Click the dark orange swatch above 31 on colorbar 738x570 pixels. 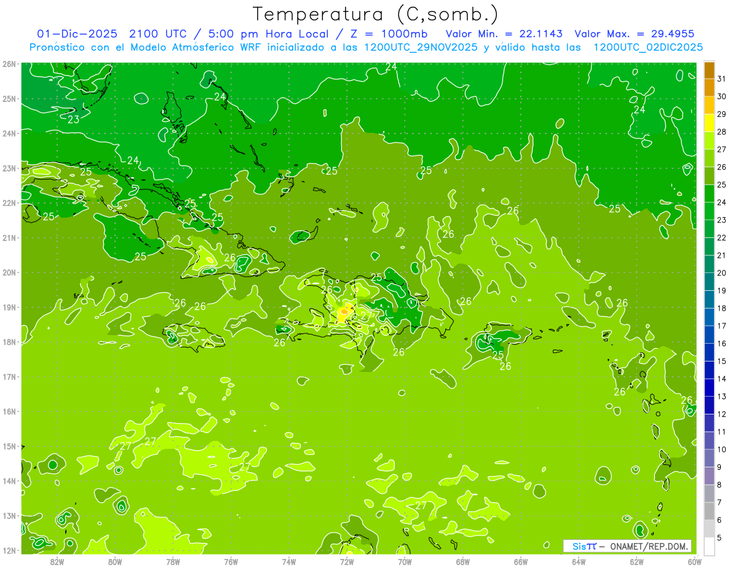(x=709, y=69)
